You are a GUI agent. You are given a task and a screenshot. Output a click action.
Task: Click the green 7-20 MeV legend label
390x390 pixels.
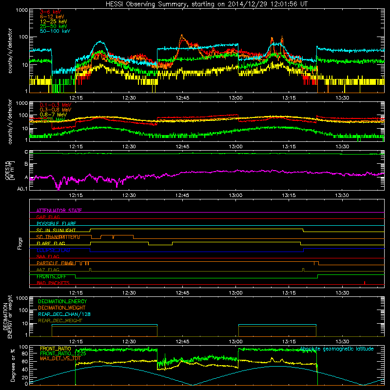(x=52, y=119)
